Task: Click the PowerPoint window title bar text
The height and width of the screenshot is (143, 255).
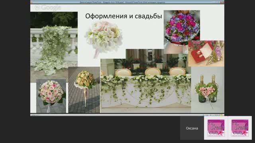Action: 122,2
